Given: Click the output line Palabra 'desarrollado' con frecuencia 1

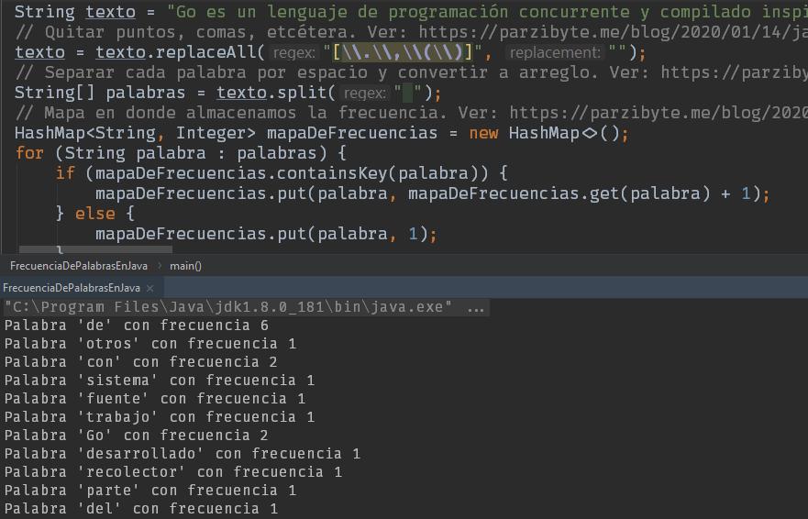Looking at the screenshot, I should pos(183,454).
